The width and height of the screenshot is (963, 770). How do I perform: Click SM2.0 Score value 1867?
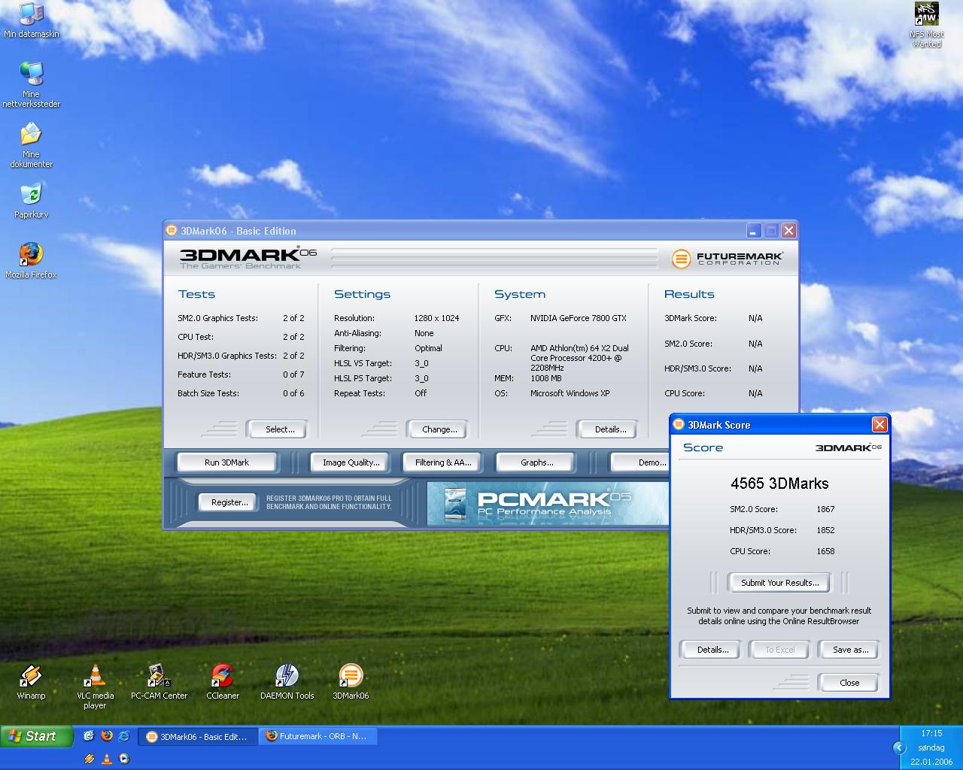tap(825, 509)
